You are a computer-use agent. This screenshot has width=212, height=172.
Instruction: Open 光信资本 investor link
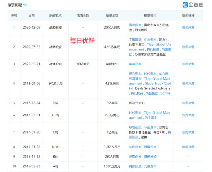click(150, 166)
